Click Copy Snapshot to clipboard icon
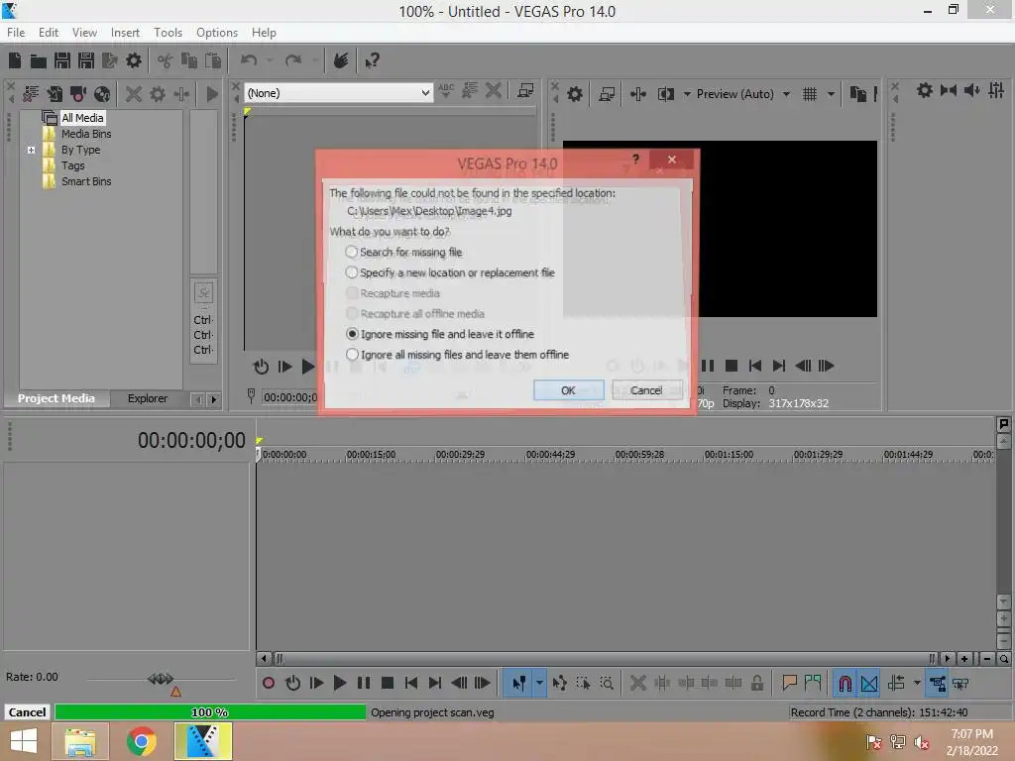1015x761 pixels. (x=858, y=94)
